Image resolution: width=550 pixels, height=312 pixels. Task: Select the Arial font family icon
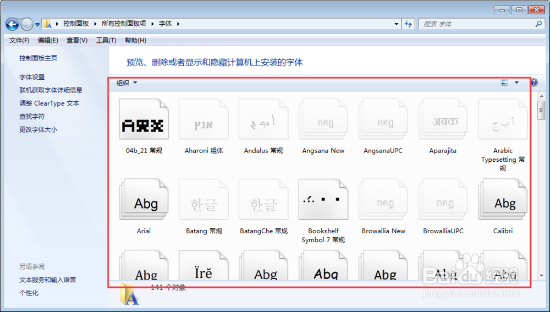[x=144, y=199]
